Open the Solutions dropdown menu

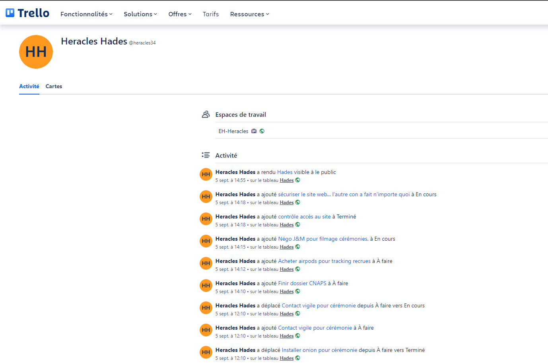click(x=140, y=14)
